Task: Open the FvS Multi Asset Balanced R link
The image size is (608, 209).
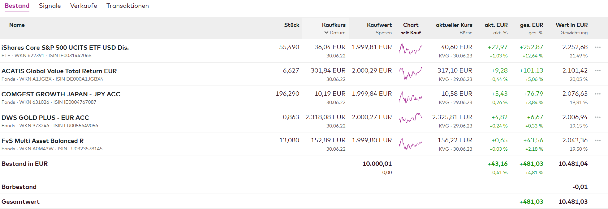Action: [43, 141]
